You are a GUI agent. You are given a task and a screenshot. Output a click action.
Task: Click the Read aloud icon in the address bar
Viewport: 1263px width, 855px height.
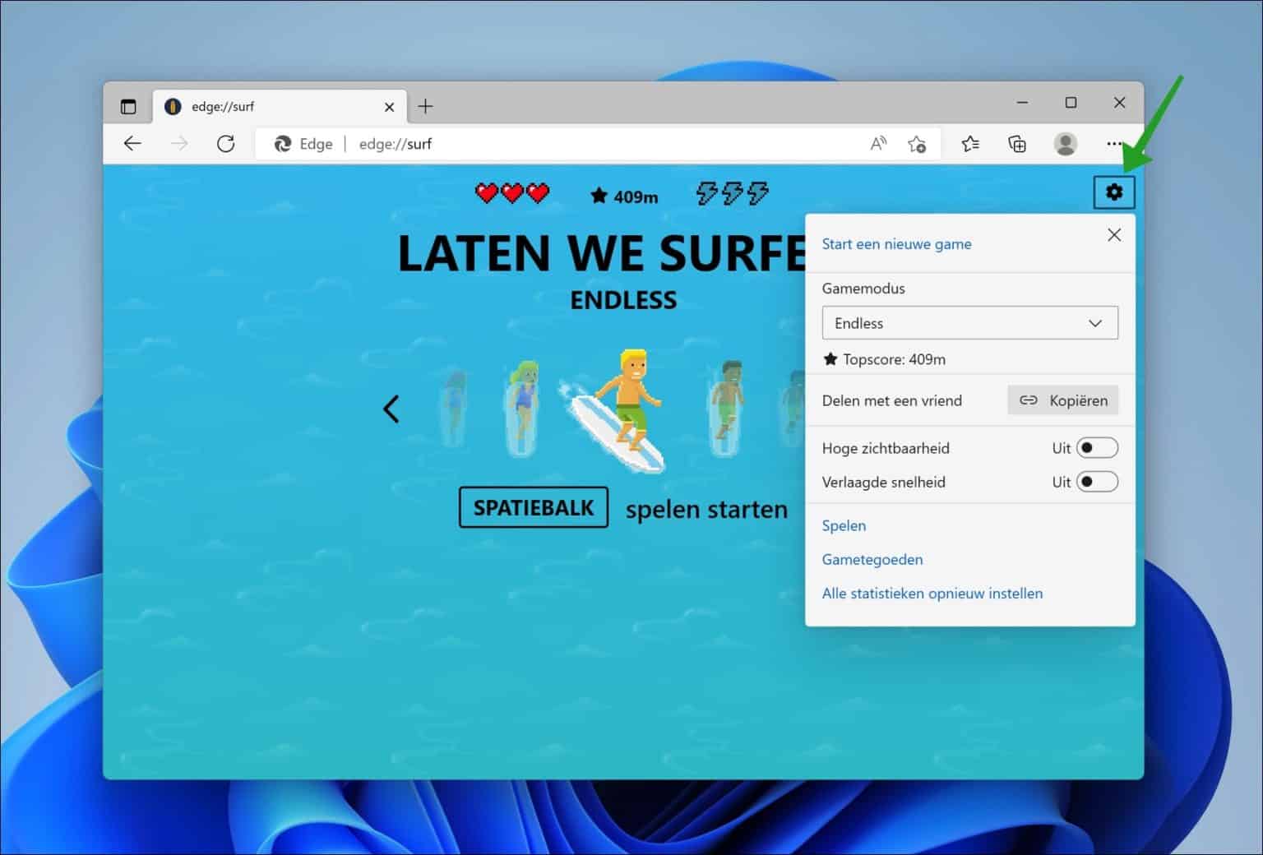click(877, 143)
